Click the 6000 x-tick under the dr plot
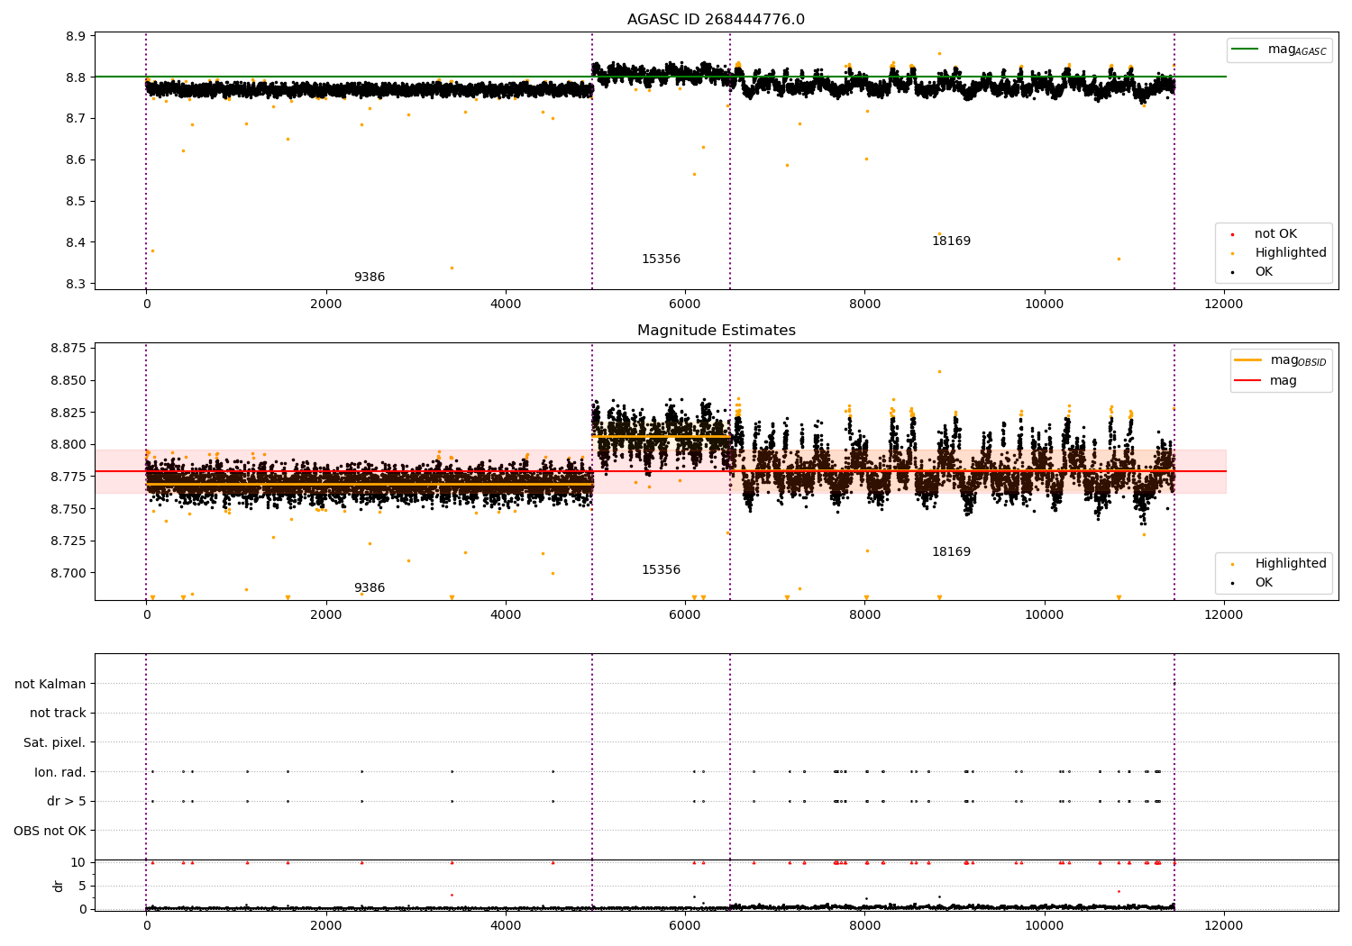Screen dimensions: 1352x946 pos(685,925)
